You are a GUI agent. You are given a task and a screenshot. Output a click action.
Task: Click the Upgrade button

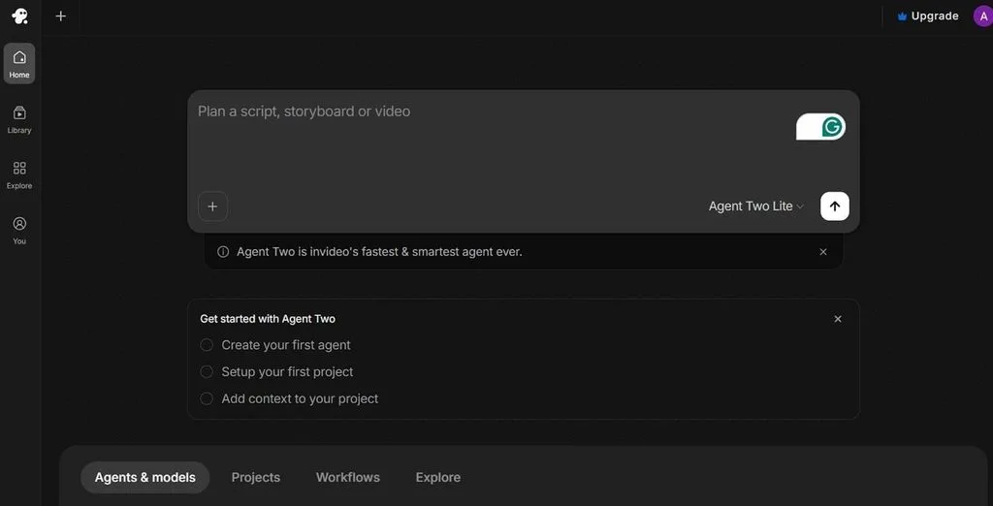[928, 16]
